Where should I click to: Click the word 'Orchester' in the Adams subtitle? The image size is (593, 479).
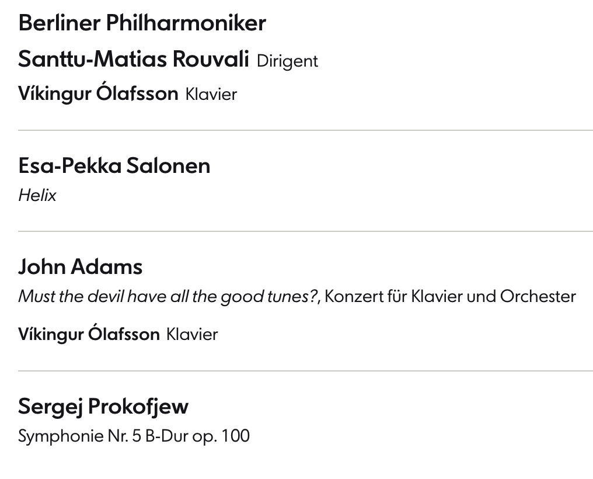pos(538,297)
